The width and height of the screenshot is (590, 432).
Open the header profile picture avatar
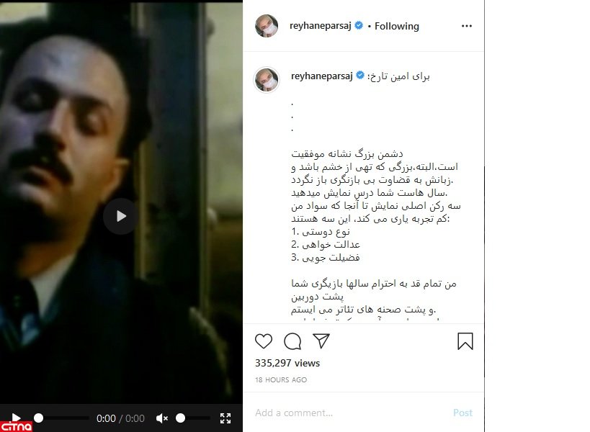click(267, 26)
